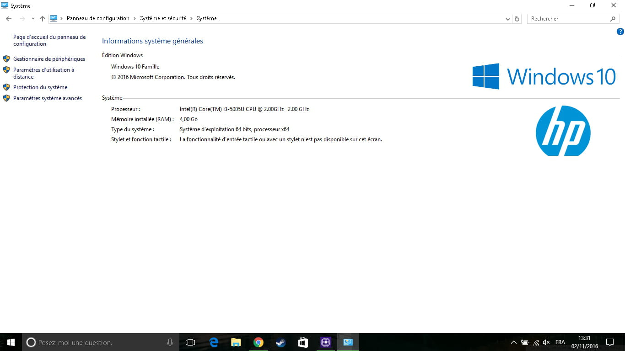
Task: Open the address bar history dropdown
Action: click(x=508, y=19)
